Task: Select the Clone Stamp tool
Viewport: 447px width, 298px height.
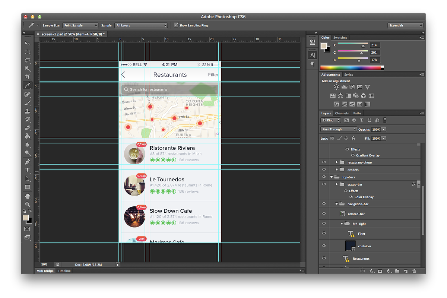Action: [27, 111]
